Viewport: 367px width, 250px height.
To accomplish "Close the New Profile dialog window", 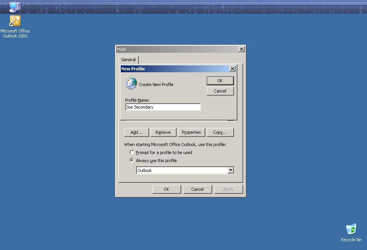I will pos(232,68).
